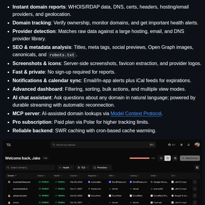Sort by Domain column header
Screen dimensions: 205x205
[12, 176]
